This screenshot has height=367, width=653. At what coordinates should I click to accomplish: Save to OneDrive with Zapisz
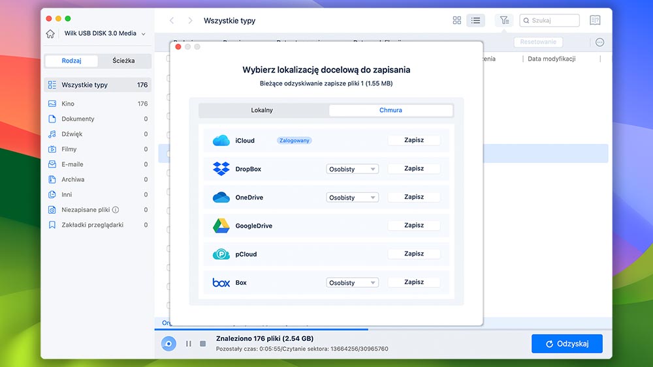[x=414, y=197]
